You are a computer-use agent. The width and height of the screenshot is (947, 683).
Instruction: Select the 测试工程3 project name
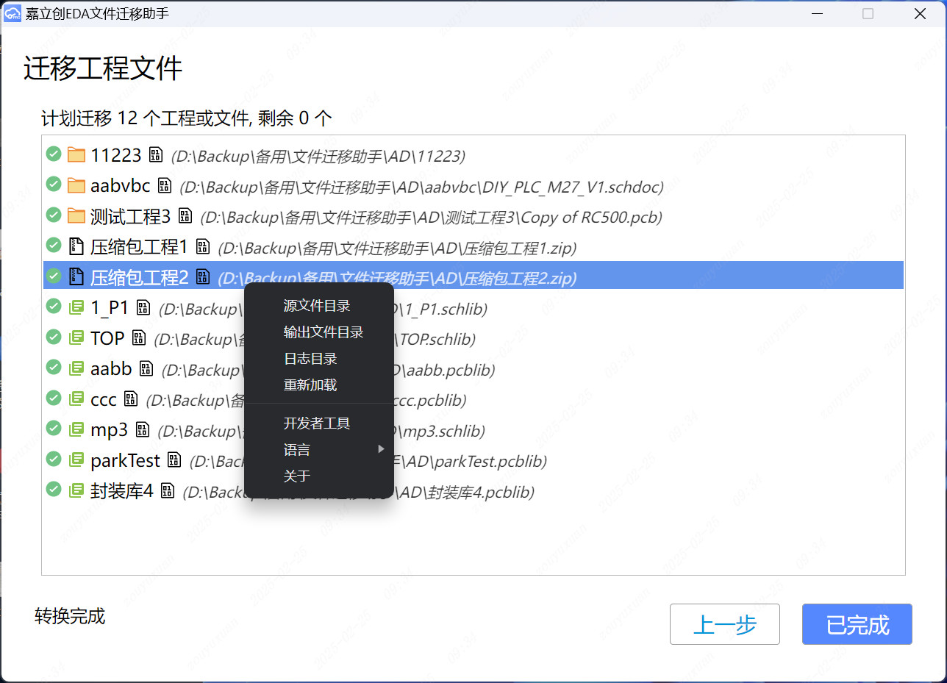pos(131,216)
